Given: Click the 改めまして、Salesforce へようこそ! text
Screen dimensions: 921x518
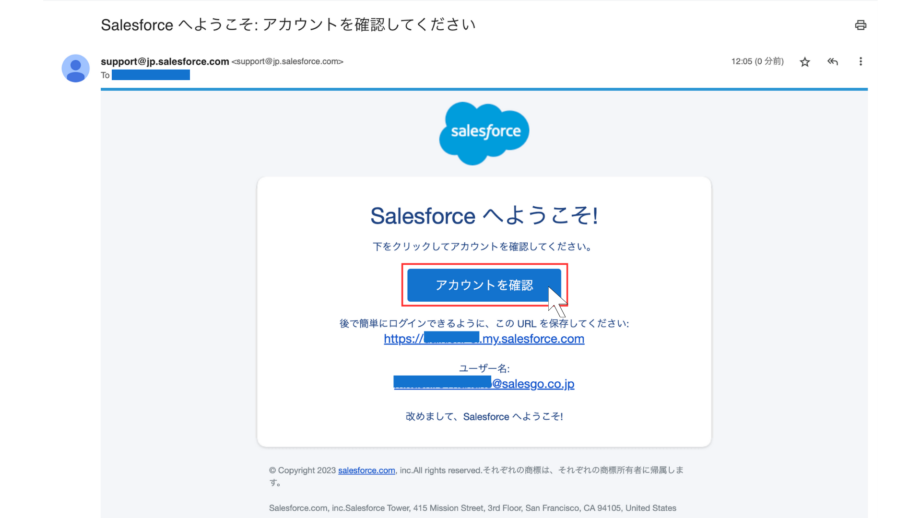Looking at the screenshot, I should click(x=484, y=416).
